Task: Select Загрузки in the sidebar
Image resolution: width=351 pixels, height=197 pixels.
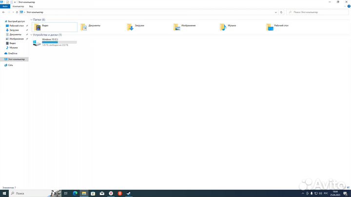Action: click(x=13, y=30)
